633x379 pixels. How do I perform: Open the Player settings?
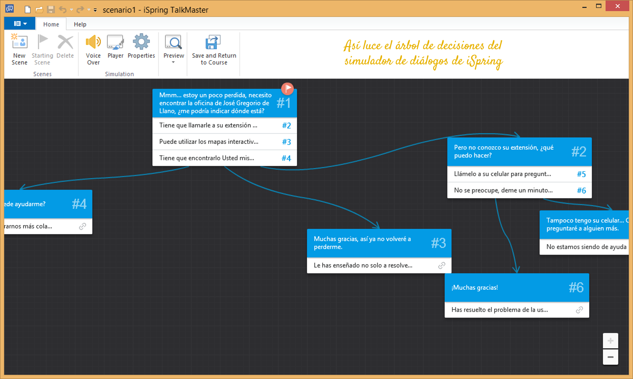(x=115, y=46)
